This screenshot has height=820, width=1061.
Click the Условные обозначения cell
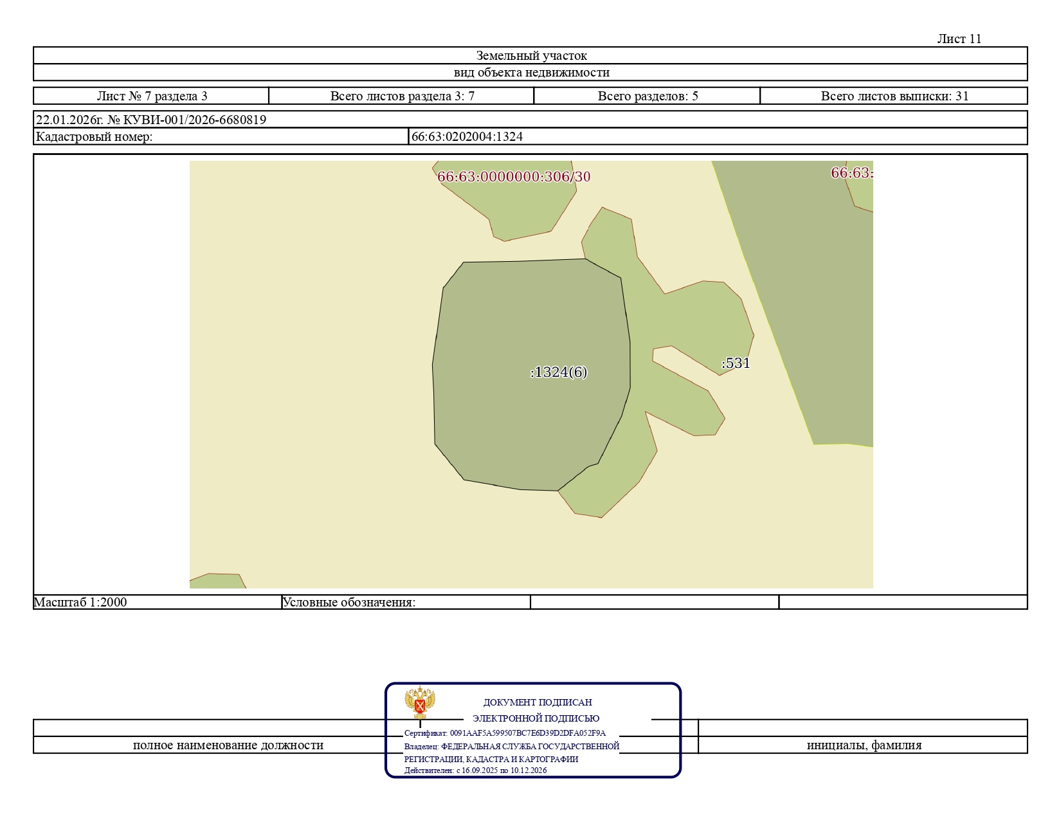pos(406,602)
